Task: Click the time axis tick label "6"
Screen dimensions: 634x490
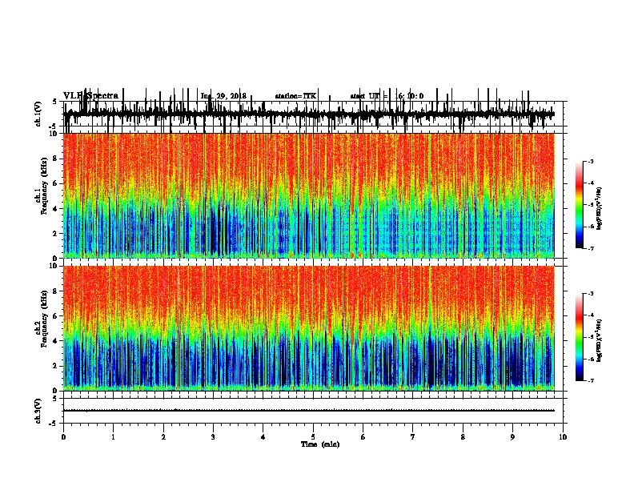Action: [363, 437]
